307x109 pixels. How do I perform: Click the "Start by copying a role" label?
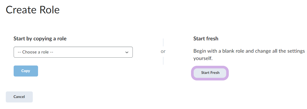(40, 39)
